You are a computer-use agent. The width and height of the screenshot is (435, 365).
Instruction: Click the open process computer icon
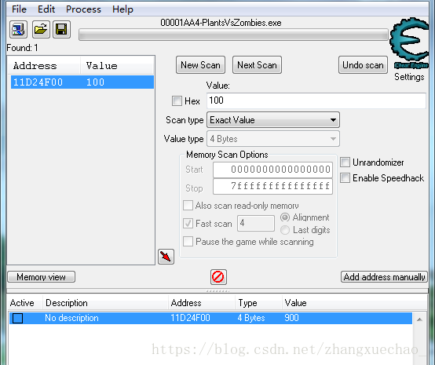pos(19,29)
